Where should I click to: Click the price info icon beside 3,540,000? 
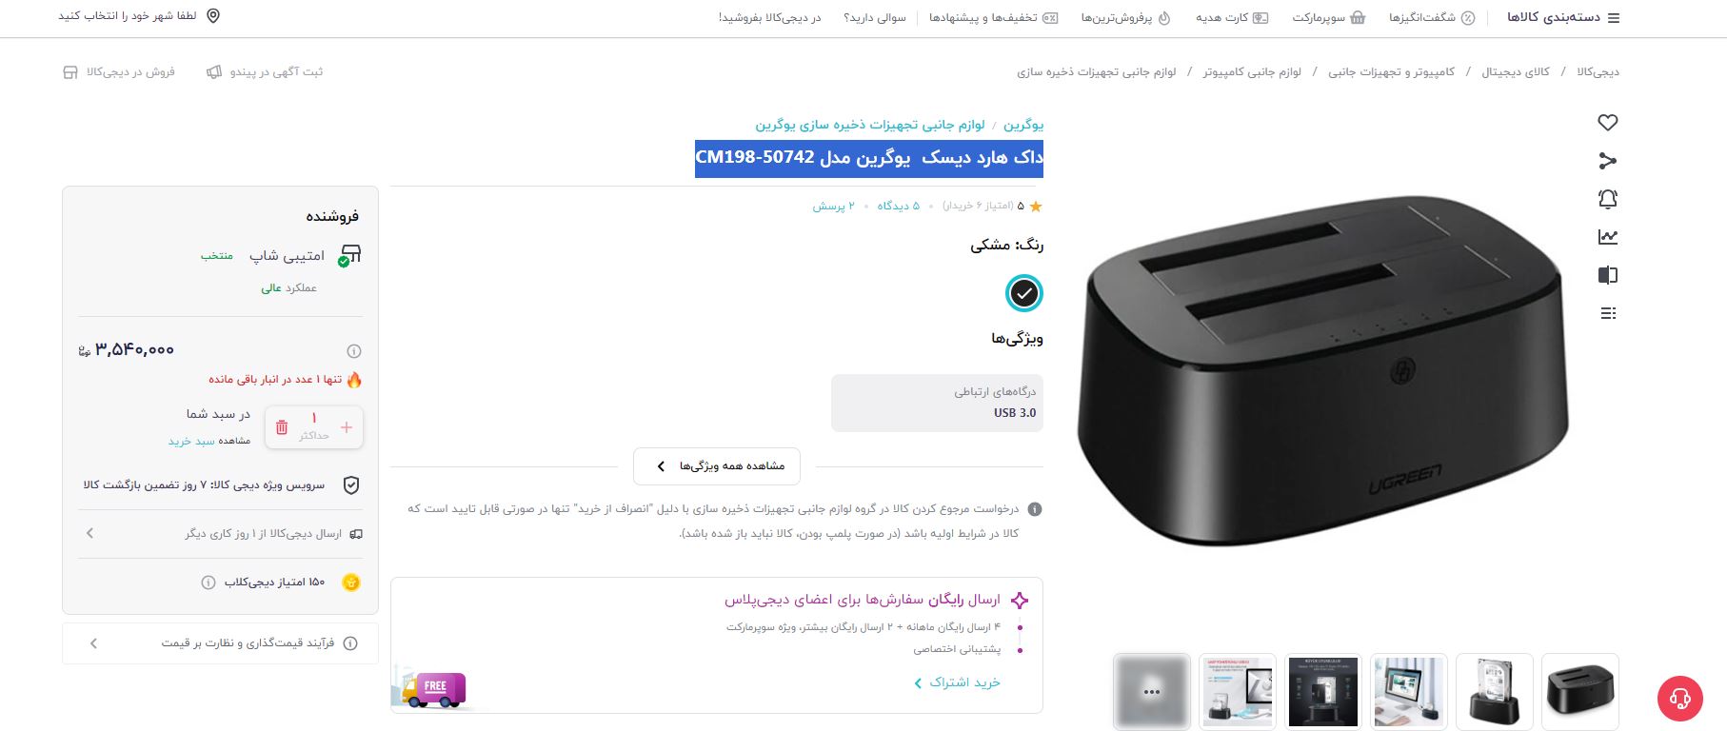353,350
